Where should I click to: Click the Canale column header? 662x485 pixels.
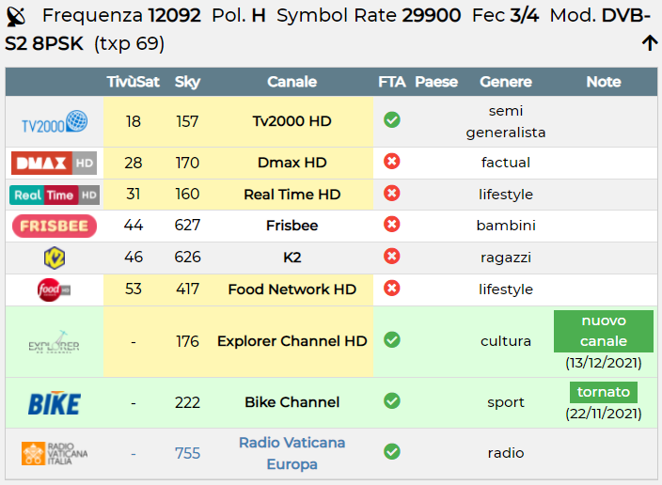pyautogui.click(x=292, y=82)
